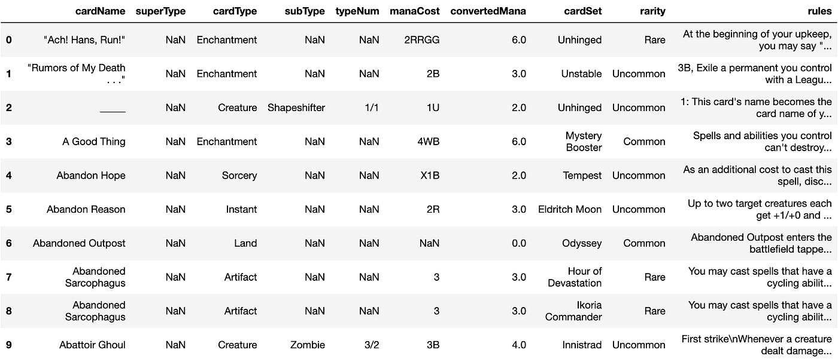Select the manaCost column header
The height and width of the screenshot is (362, 838).
(414, 11)
